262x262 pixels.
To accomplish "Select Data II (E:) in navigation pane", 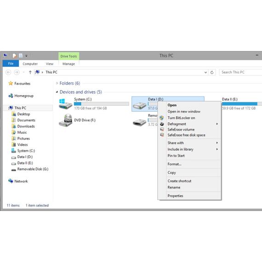I will (x=25, y=163).
